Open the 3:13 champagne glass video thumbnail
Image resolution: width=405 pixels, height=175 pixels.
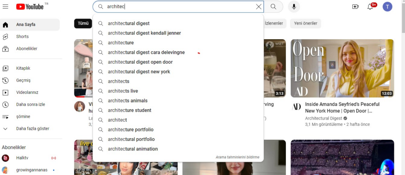pyautogui.click(x=275, y=68)
